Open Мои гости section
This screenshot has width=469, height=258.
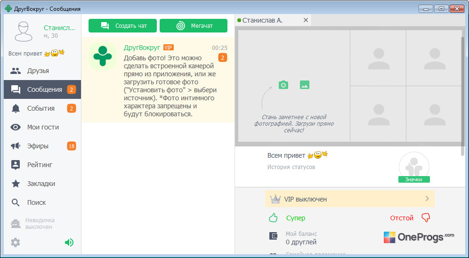[42, 127]
